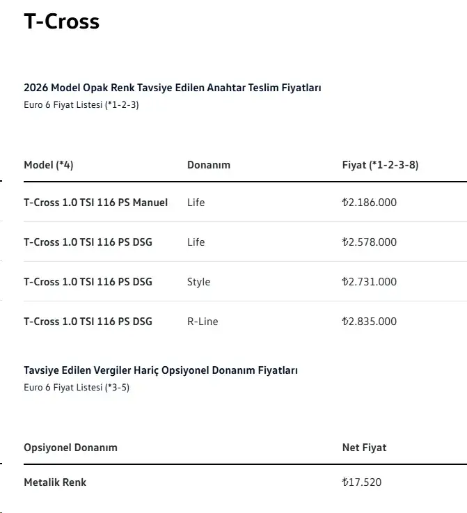Image resolution: width=467 pixels, height=513 pixels.
Task: Click the ₺17.520 net price
Action: point(362,482)
